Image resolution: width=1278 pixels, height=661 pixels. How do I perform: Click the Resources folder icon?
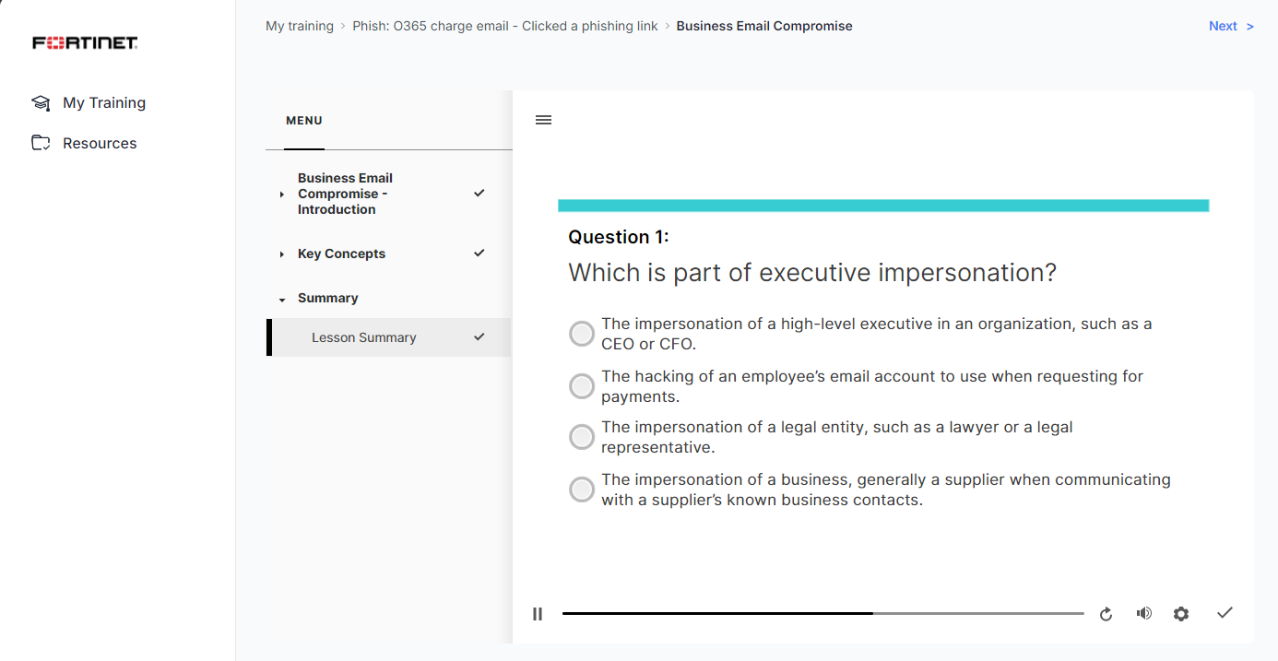click(x=41, y=143)
